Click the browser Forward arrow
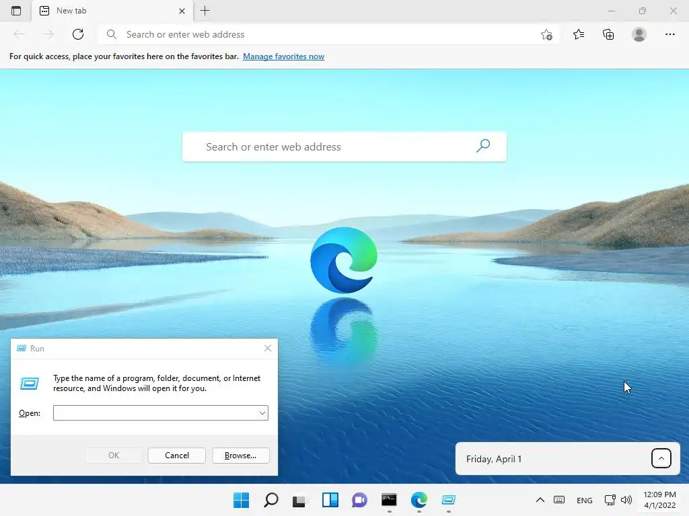The image size is (689, 516). point(48,34)
